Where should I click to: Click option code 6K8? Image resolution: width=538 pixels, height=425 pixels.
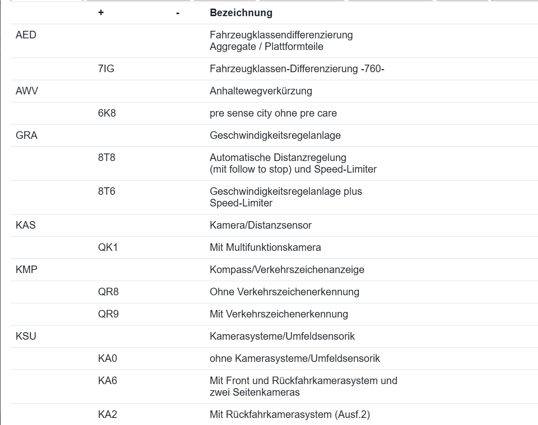(x=107, y=114)
